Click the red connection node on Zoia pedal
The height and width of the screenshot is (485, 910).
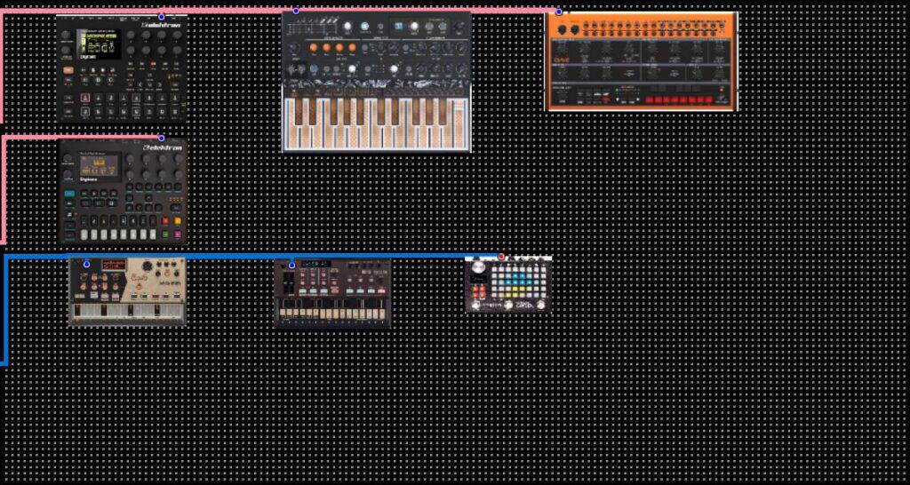(501, 257)
